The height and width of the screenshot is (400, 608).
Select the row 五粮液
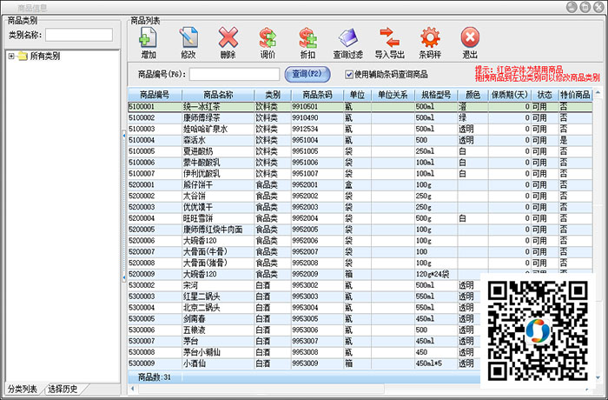point(304,330)
